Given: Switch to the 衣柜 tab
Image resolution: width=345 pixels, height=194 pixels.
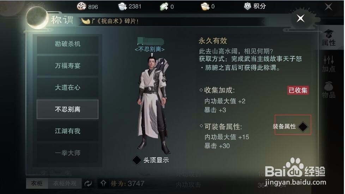Looking at the screenshot, I should (x=37, y=183).
